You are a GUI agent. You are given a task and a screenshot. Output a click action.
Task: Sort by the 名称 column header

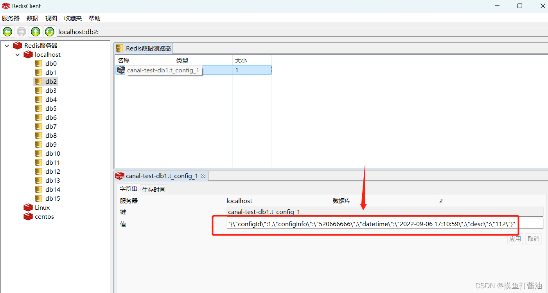pos(144,60)
